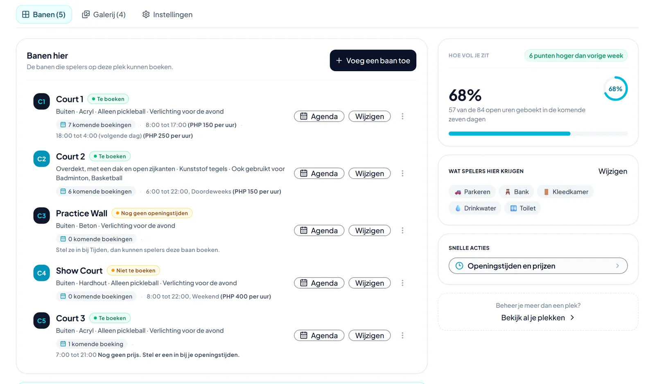Open the Instellingen tab
Image resolution: width=655 pixels, height=384 pixels.
167,15
